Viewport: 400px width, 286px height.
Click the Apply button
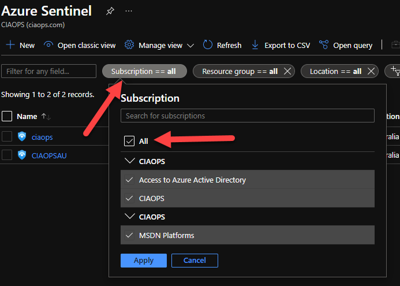(144, 260)
